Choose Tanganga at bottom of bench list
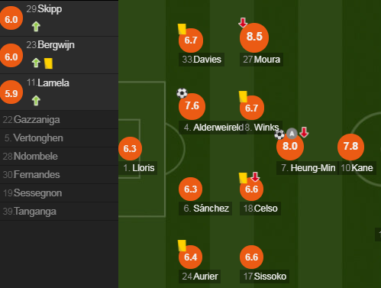 [59, 212]
